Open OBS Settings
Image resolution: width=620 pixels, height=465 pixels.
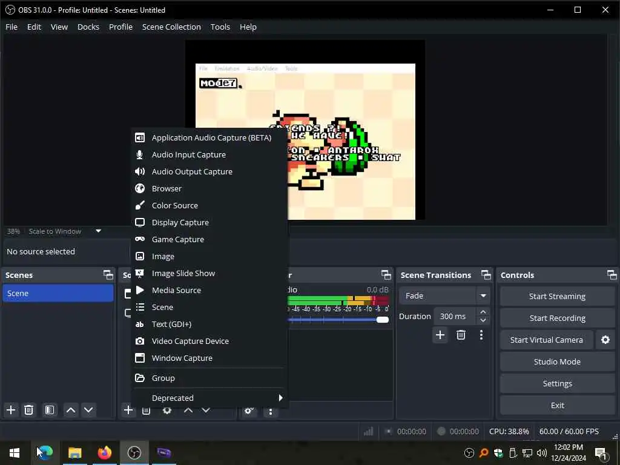(557, 383)
